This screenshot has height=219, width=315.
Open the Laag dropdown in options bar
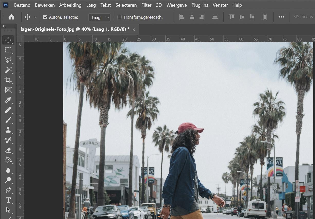click(99, 17)
